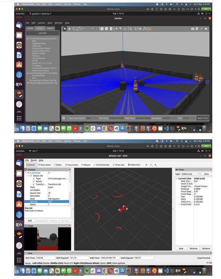Select the Move Camera tool in RViz
The height and width of the screenshot is (279, 221).
pyautogui.click(x=45, y=165)
